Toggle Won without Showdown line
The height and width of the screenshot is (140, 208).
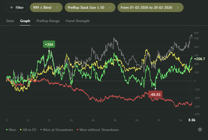[98, 130]
